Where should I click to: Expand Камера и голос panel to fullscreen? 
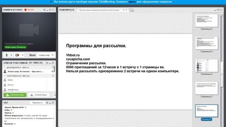point(53,10)
